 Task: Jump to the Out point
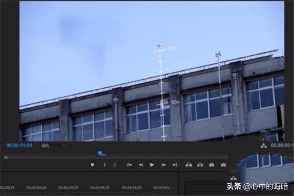point(174,165)
